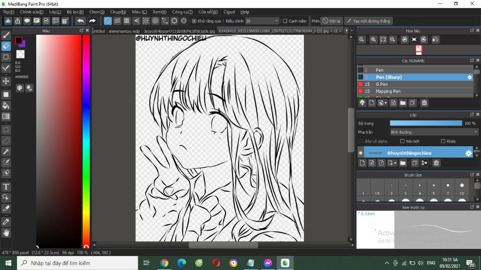
Task: Select the Pen brush in list
Action: pos(415,70)
